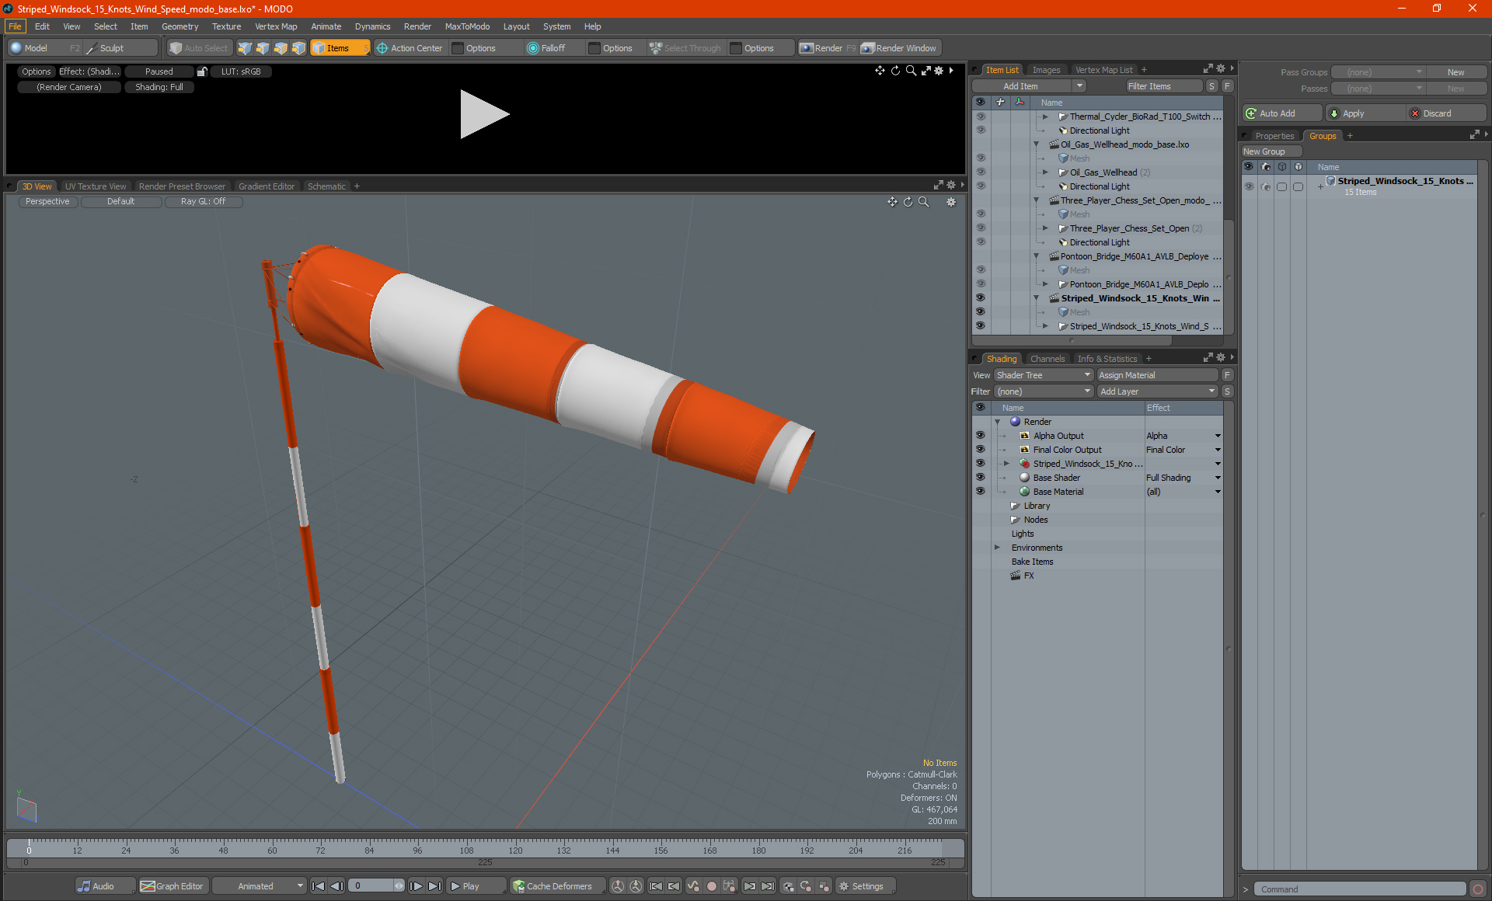1492x901 pixels.
Task: Open the Vertex Map menu
Action: click(x=276, y=26)
